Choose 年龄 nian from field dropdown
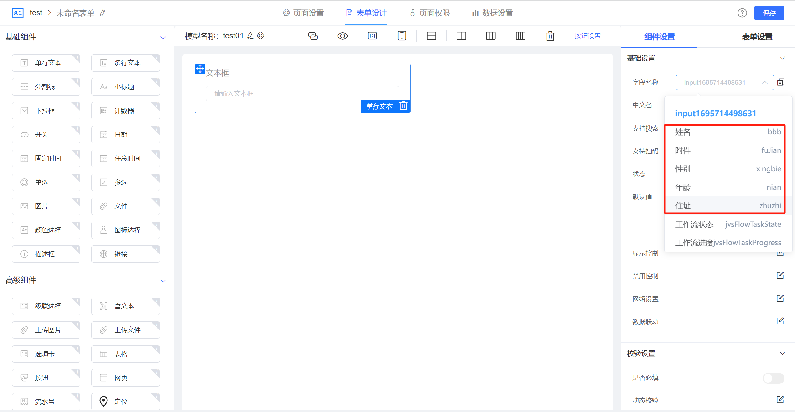This screenshot has width=795, height=412. click(x=728, y=187)
